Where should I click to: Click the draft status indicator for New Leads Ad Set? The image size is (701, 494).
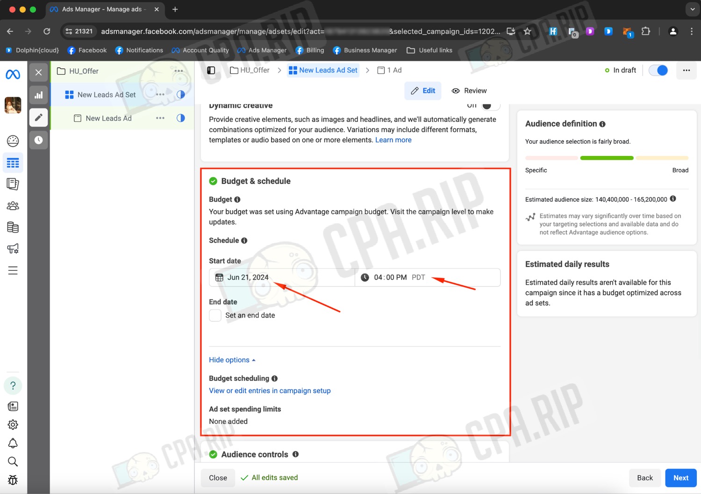point(181,94)
